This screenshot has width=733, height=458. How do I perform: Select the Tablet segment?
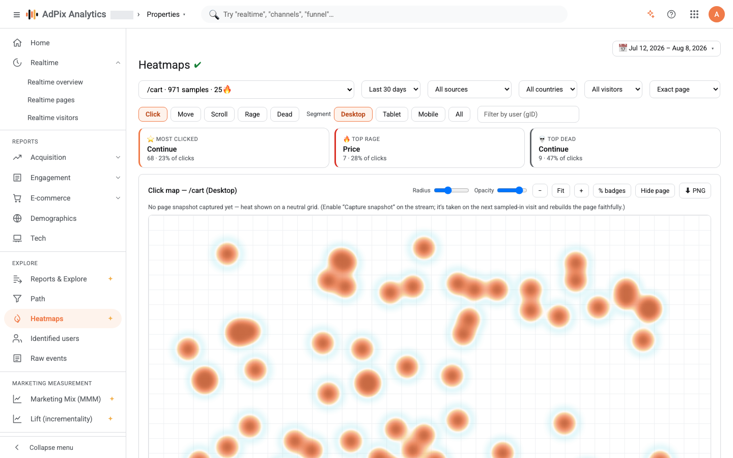[392, 114]
